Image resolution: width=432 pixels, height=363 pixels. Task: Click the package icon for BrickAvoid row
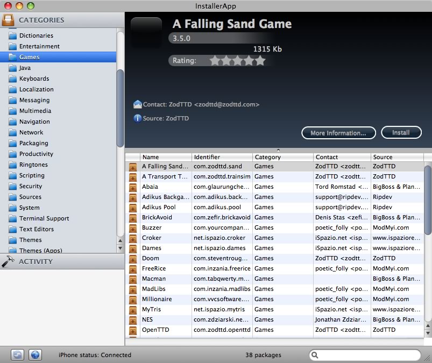click(x=133, y=218)
